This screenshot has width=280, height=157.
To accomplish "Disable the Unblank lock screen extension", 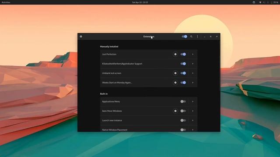I will (183, 73).
